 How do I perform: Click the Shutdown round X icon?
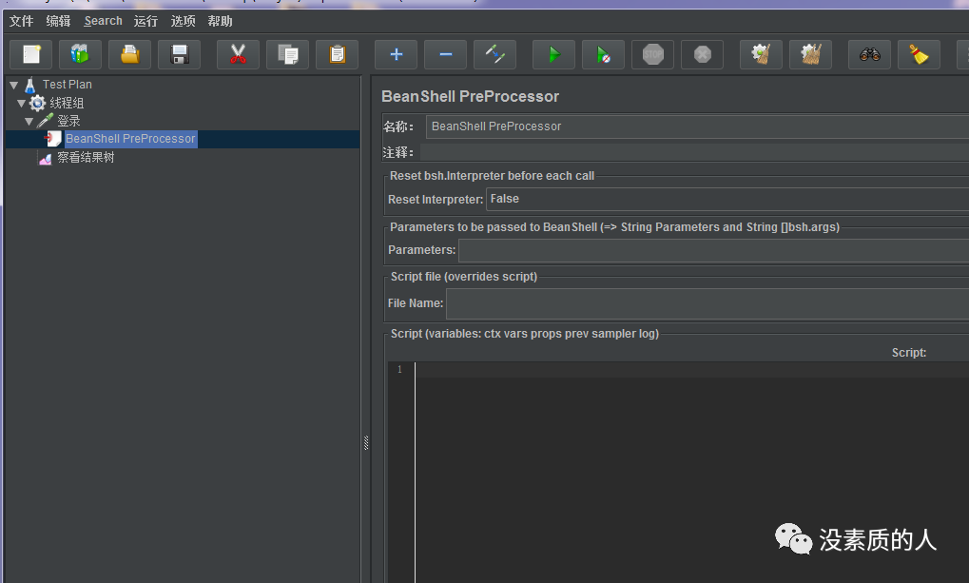(x=702, y=54)
